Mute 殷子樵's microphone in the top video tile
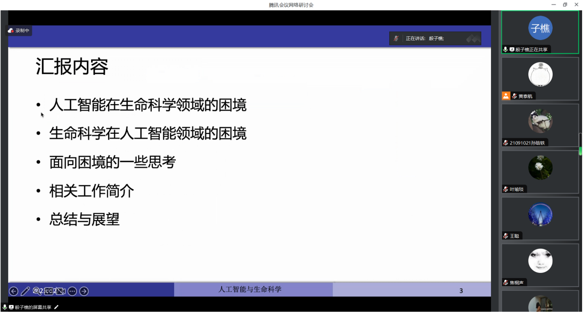 (x=504, y=49)
